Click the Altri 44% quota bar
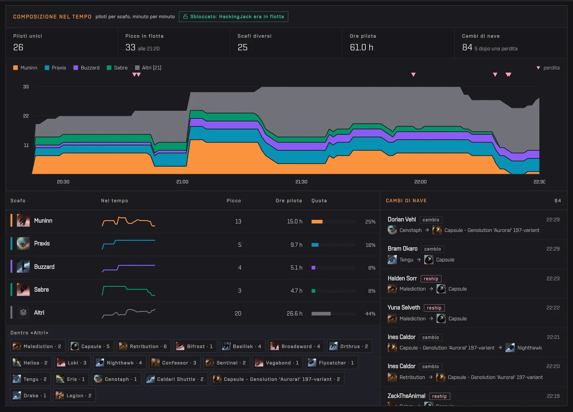The height and width of the screenshot is (412, 573). pos(333,314)
